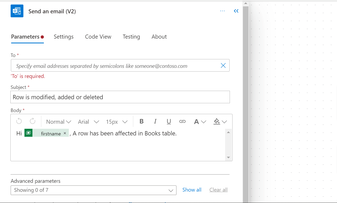337x203 pixels.
Task: Click the Show all link
Action: [192, 190]
